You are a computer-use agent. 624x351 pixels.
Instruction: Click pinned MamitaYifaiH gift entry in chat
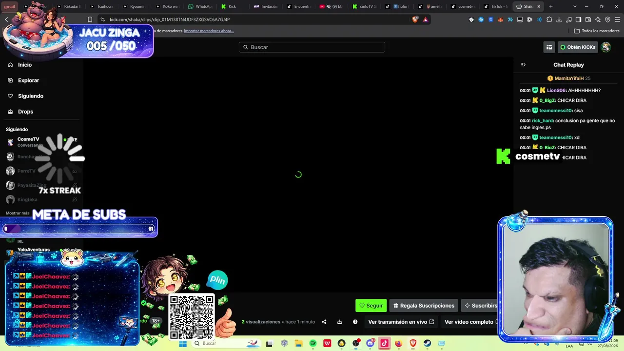[568, 78]
